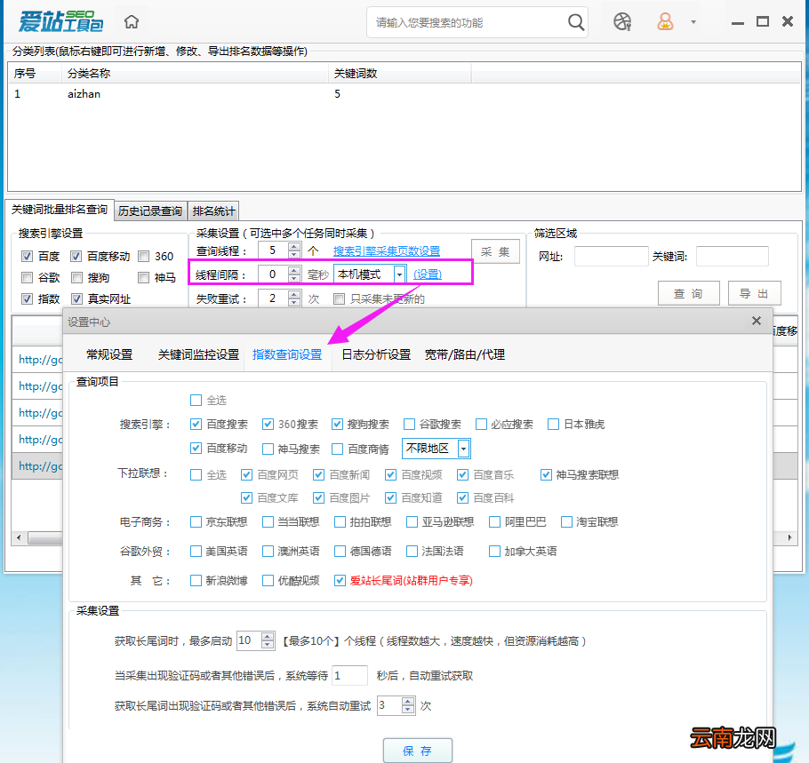Decrease 线程间隔 stepper value
809x763 pixels.
(x=294, y=278)
